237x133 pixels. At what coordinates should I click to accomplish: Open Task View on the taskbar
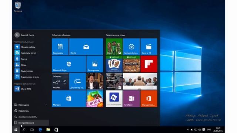32,130
